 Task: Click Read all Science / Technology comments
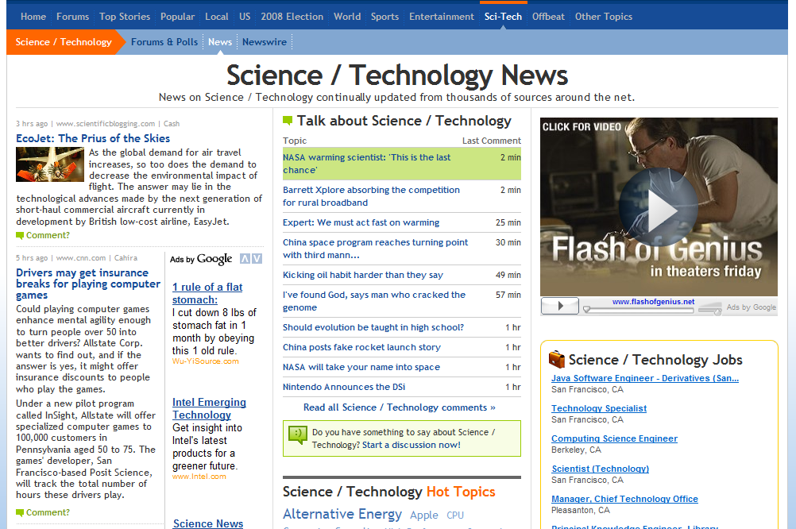coord(400,407)
